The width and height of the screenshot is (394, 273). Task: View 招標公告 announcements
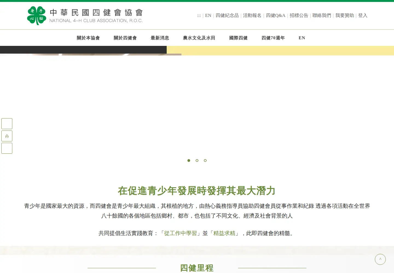tap(299, 16)
